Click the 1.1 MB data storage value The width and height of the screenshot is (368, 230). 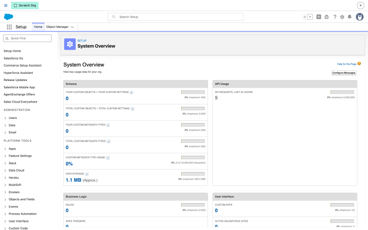[73, 180]
